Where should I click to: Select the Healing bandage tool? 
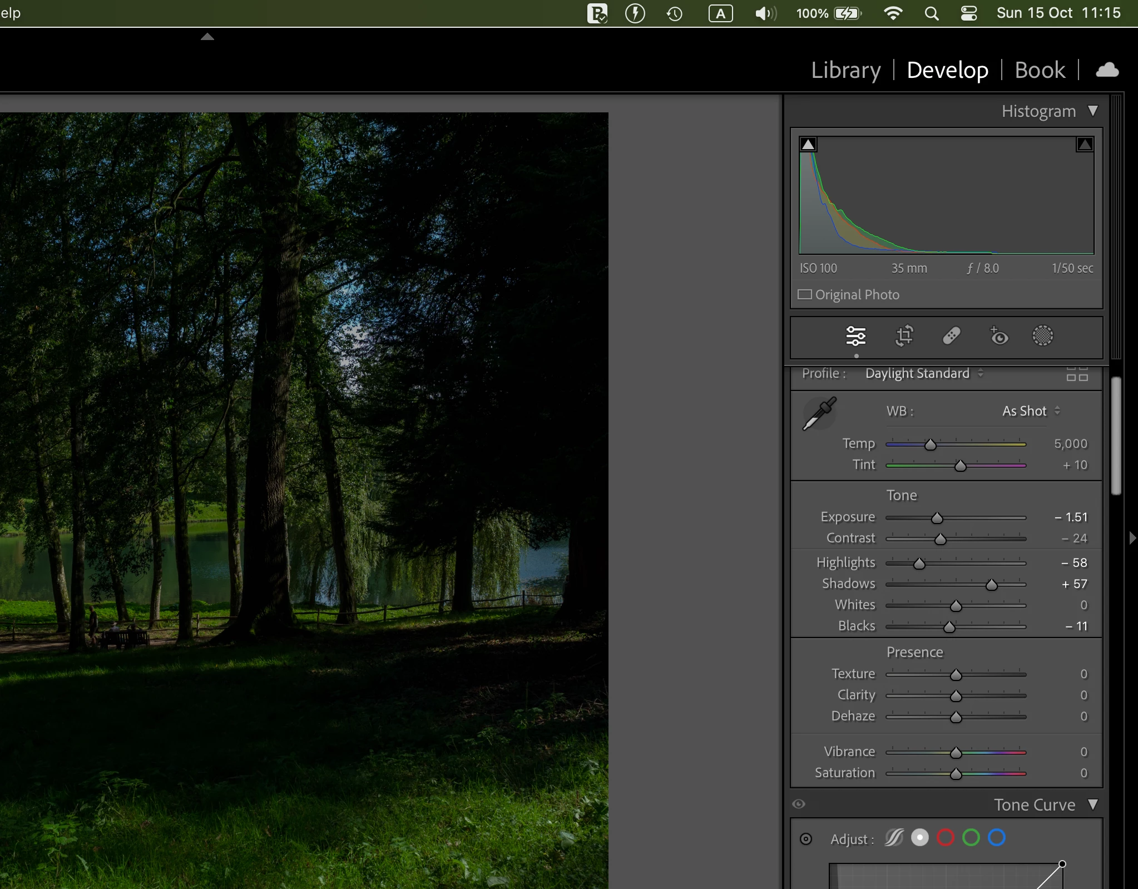pos(952,336)
